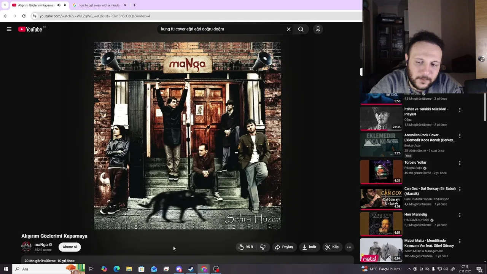Screen dimensions: 487x274
Task: Go to YouTube home via logo
Action: 30,29
